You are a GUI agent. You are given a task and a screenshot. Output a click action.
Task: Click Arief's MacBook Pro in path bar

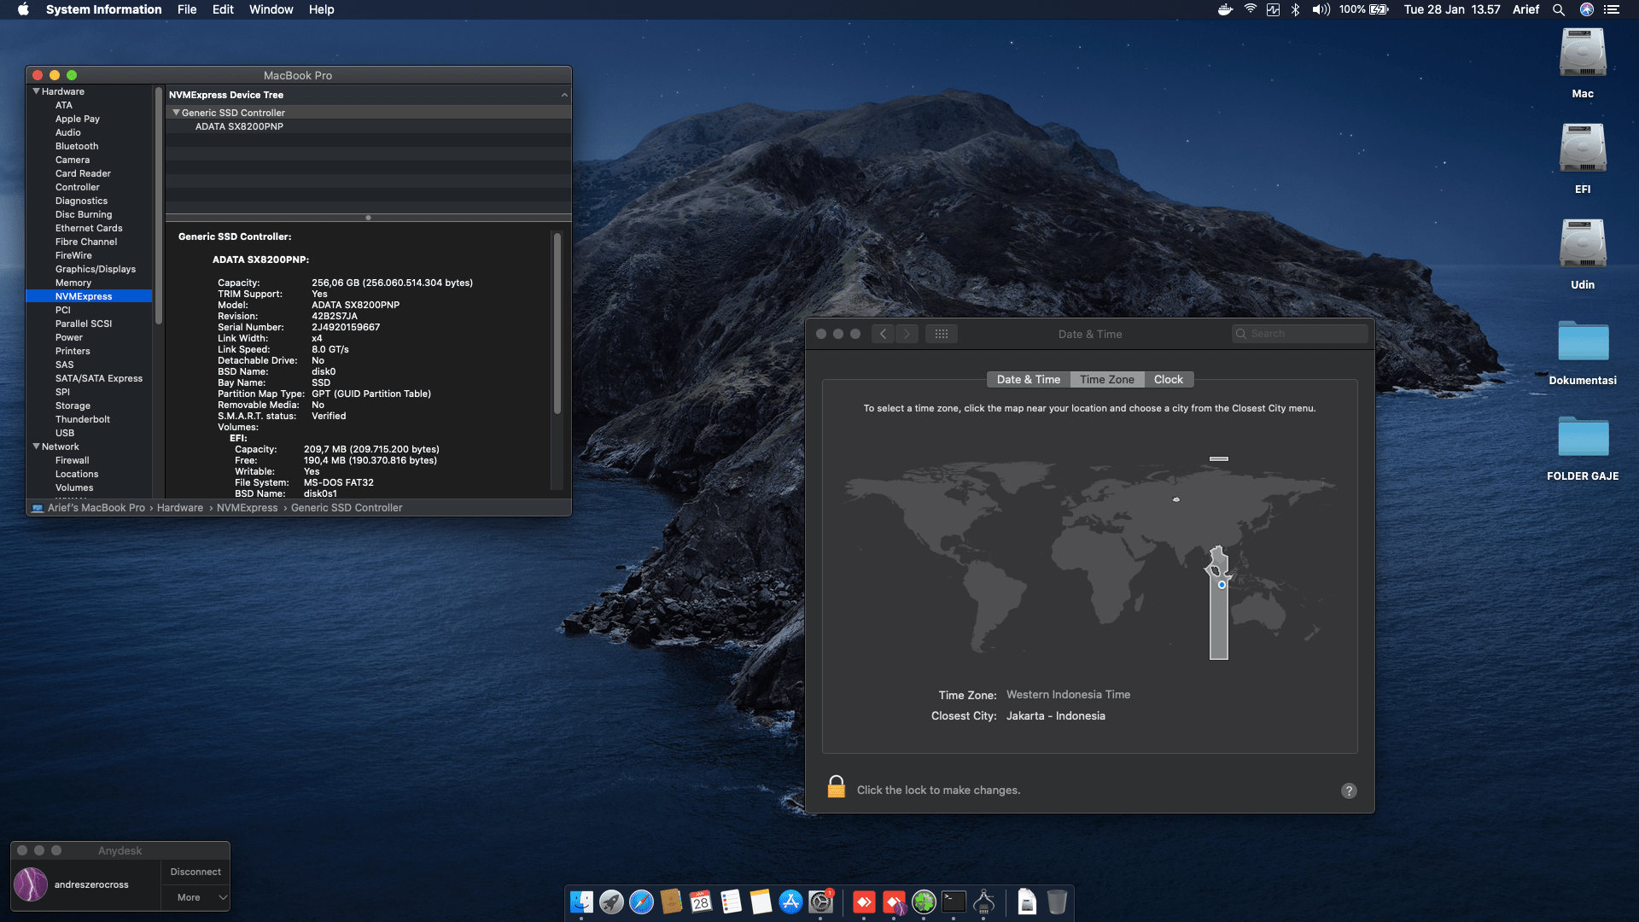96,508
